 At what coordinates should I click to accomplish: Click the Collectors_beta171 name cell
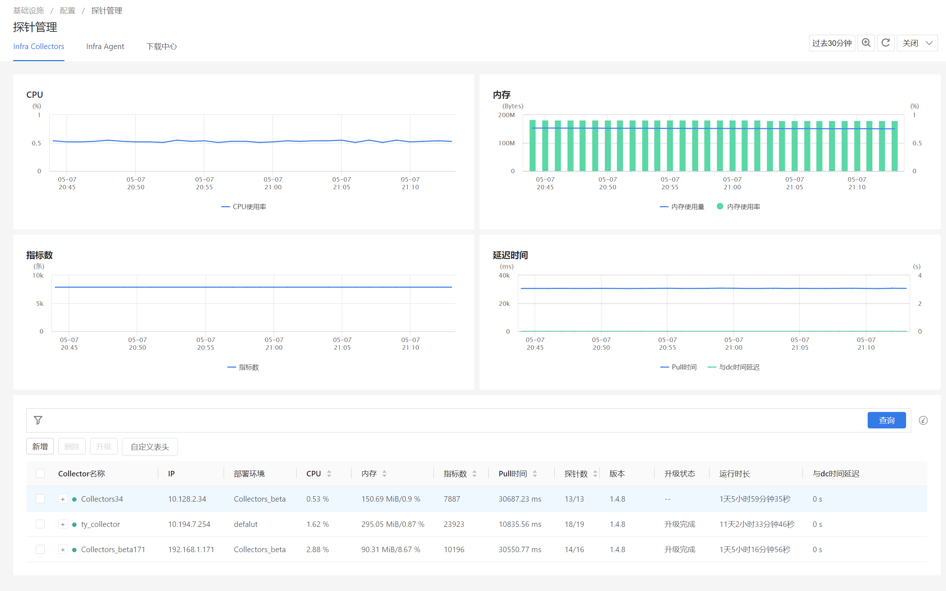113,550
